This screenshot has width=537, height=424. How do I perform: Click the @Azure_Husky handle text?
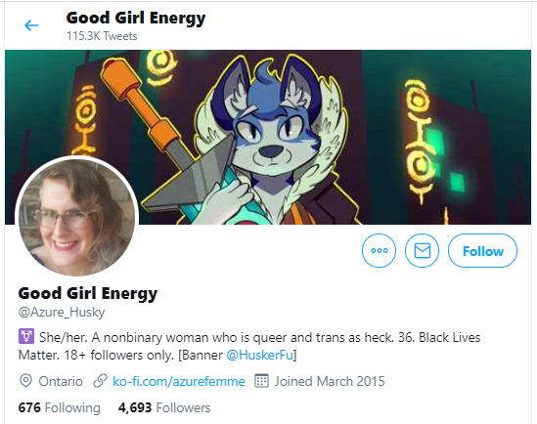pos(62,313)
